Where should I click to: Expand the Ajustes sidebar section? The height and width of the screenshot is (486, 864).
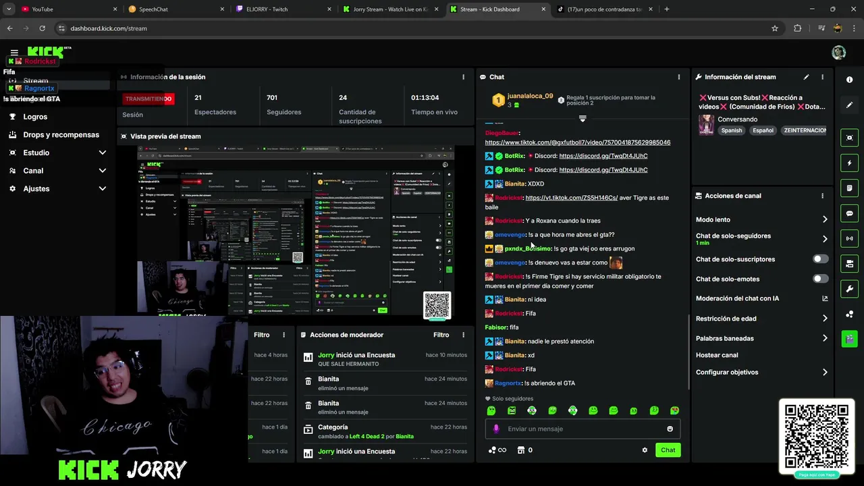[103, 188]
